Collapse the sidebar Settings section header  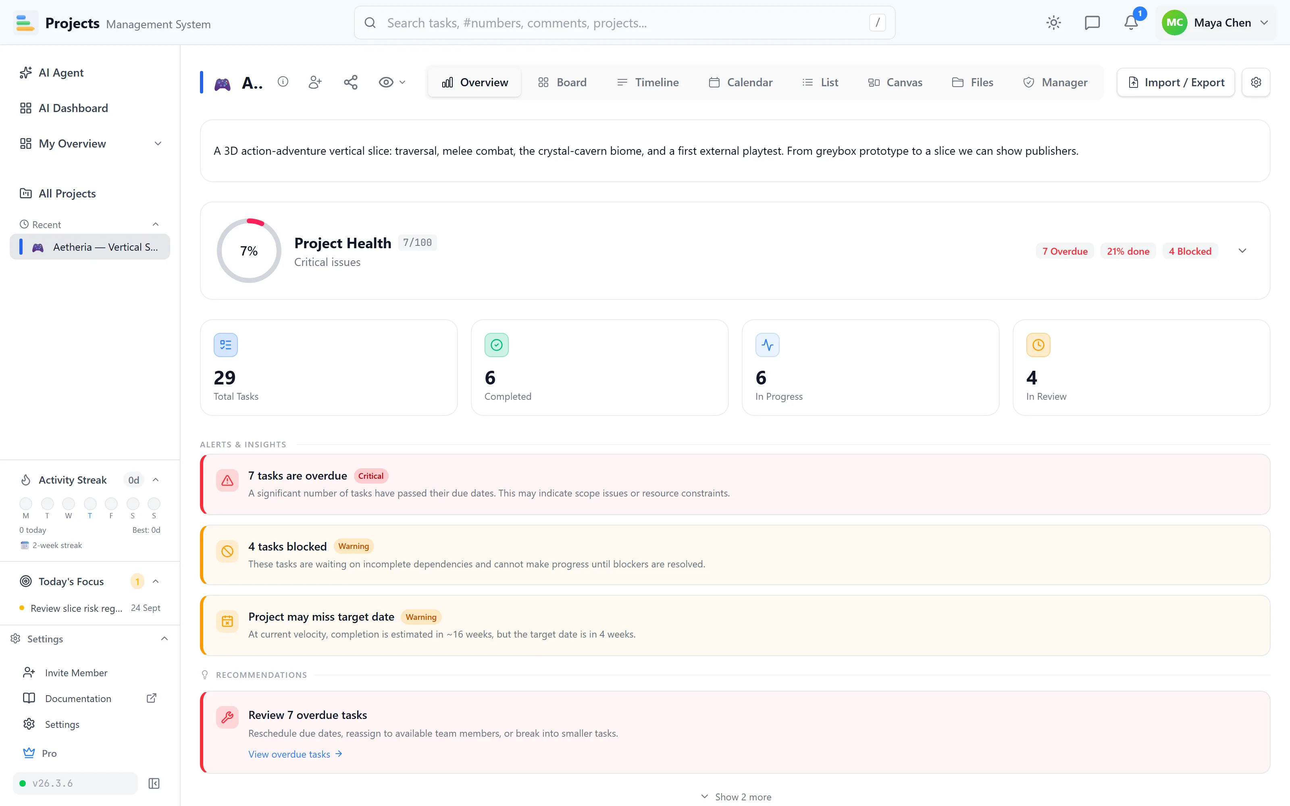90,639
